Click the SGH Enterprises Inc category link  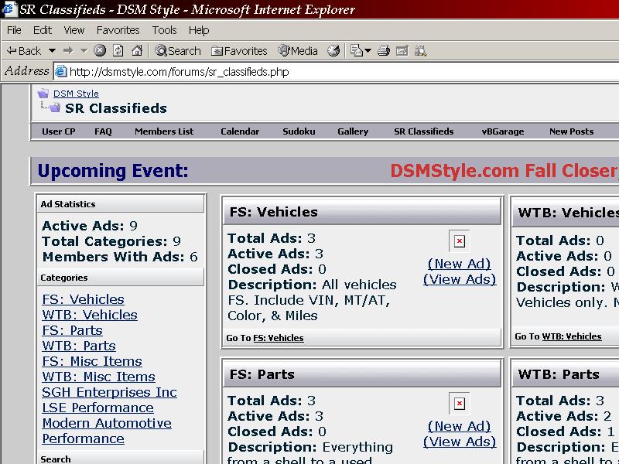click(x=109, y=392)
